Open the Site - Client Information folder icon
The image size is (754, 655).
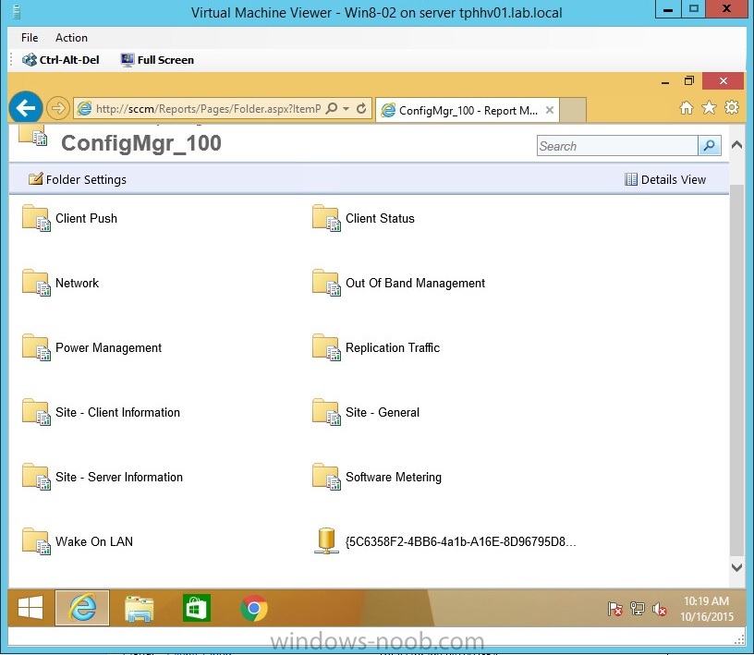37,412
